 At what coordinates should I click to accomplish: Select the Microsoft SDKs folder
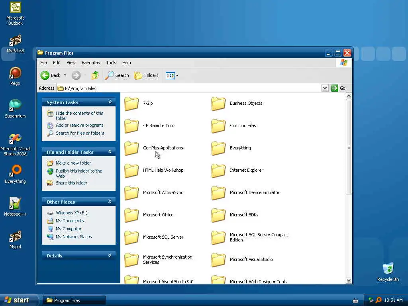pyautogui.click(x=235, y=215)
